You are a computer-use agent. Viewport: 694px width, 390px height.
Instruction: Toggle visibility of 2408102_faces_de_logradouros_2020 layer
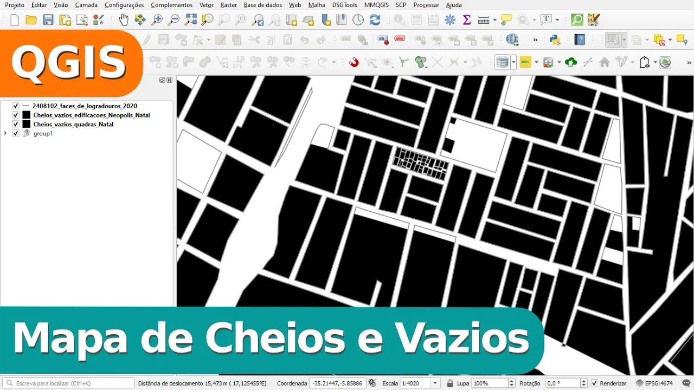pyautogui.click(x=16, y=106)
